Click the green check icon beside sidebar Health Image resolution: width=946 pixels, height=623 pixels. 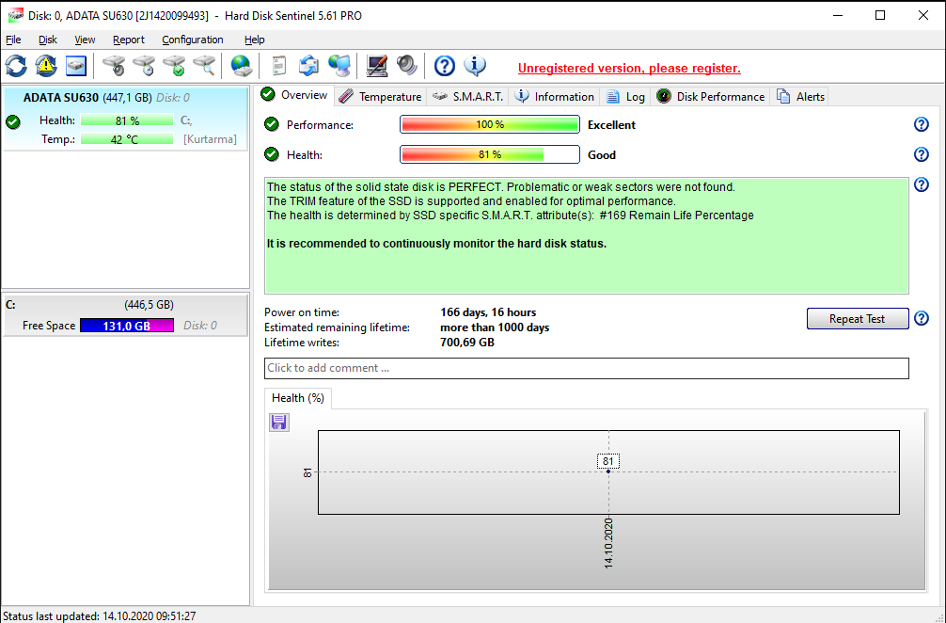[x=12, y=122]
